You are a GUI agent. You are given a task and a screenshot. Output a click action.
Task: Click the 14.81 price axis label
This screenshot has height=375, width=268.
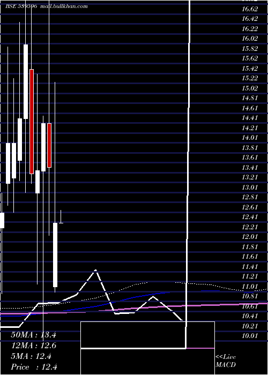coord(250,98)
